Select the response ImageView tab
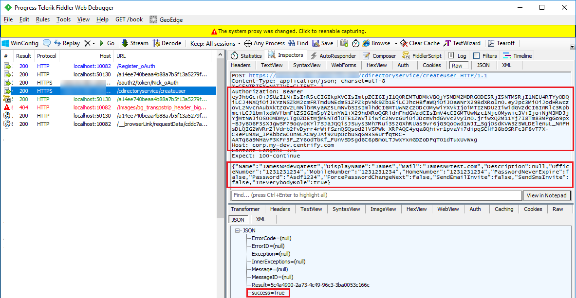This screenshot has height=298, width=576. point(383,209)
